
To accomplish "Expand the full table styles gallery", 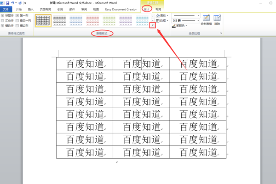I will tap(153, 26).
